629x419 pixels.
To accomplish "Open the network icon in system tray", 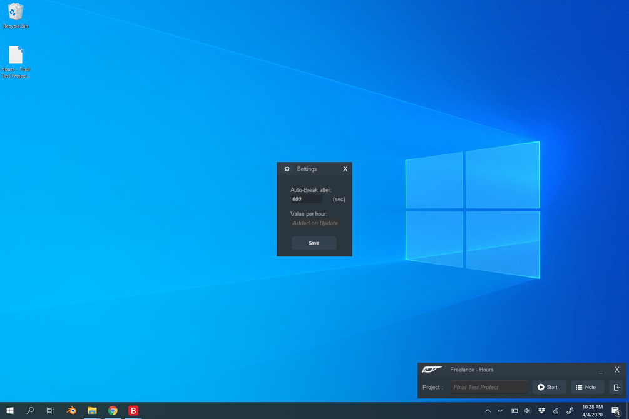I will point(556,411).
